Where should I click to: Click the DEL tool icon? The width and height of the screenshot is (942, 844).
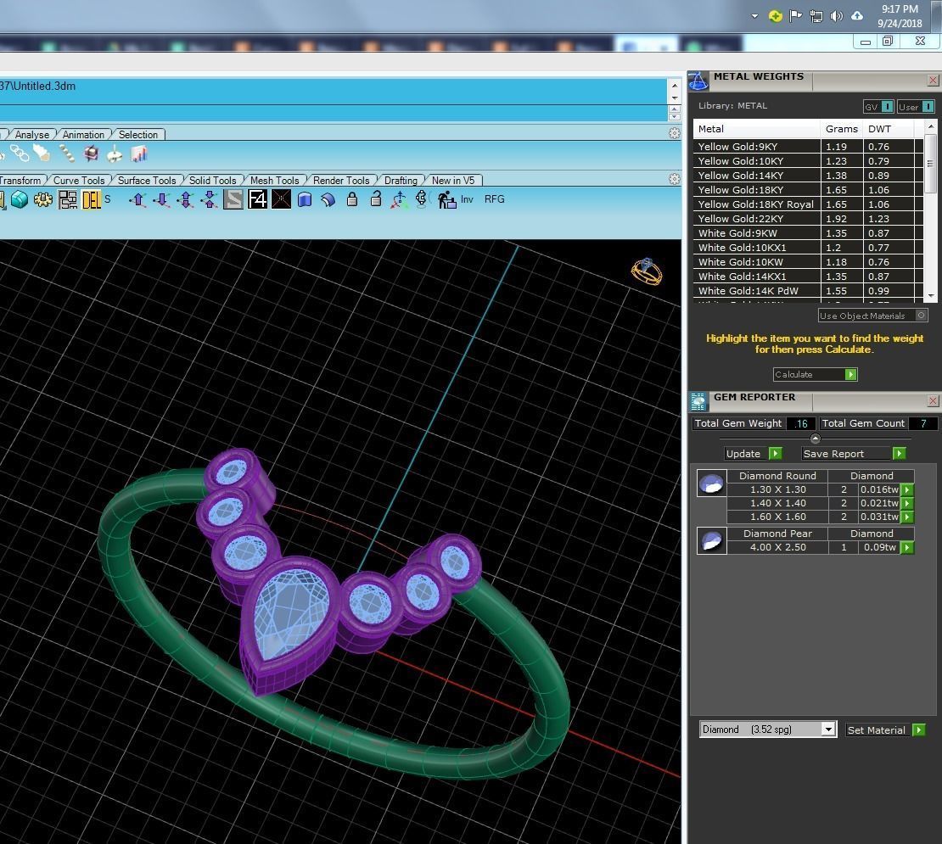click(92, 199)
